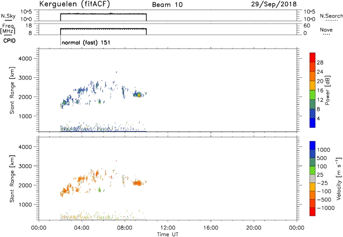Click the "Power [dB]" colorbar title

point(327,90)
